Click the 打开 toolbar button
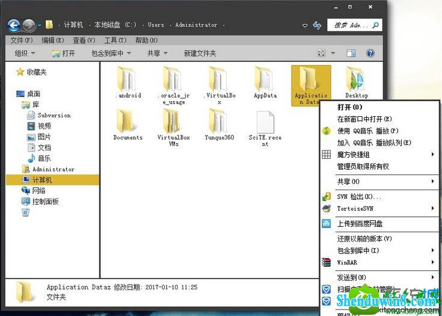The width and height of the screenshot is (442, 316). coord(63,53)
